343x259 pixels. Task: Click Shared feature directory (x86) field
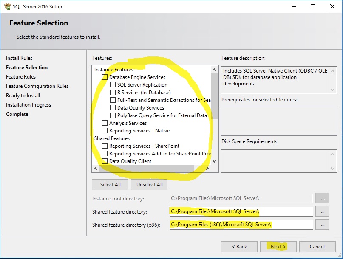tap(241, 225)
